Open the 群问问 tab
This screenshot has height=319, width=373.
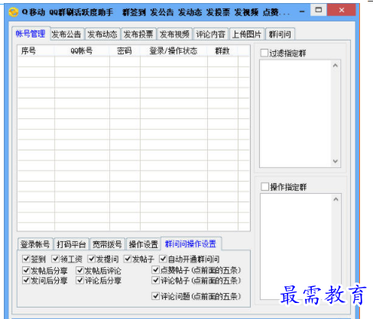(x=280, y=34)
